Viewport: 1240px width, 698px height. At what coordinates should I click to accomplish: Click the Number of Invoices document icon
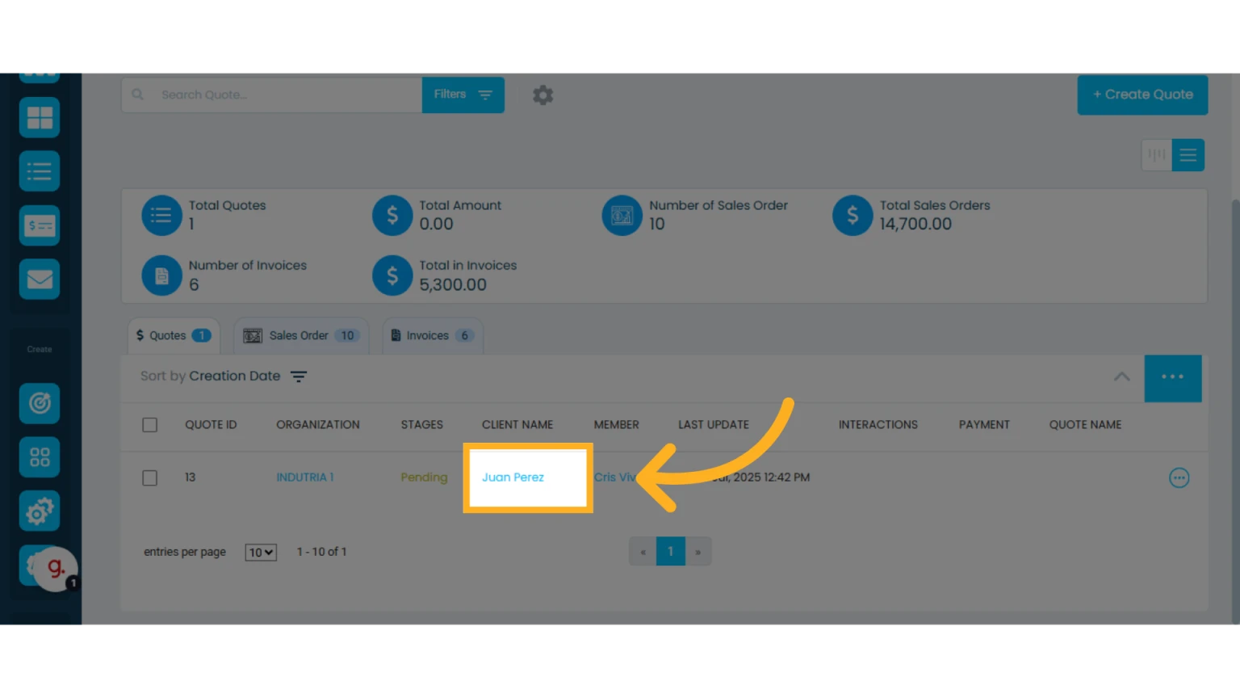161,275
